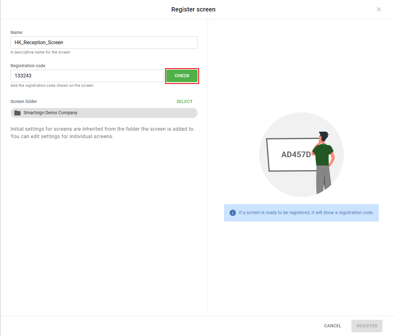Click the 'If a screen is ready' notice text

306,212
